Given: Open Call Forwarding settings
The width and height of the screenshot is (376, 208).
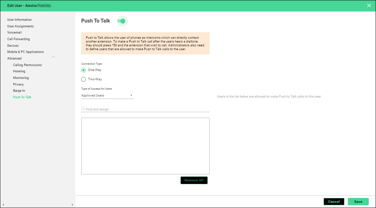Looking at the screenshot, I should tap(18, 39).
